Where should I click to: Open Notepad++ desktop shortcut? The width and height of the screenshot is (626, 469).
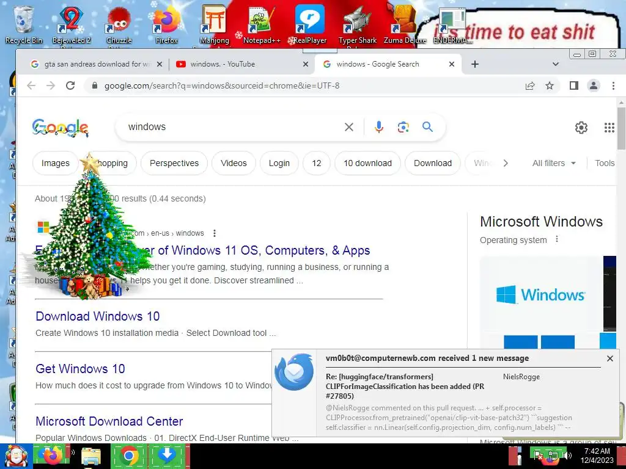pos(262,24)
